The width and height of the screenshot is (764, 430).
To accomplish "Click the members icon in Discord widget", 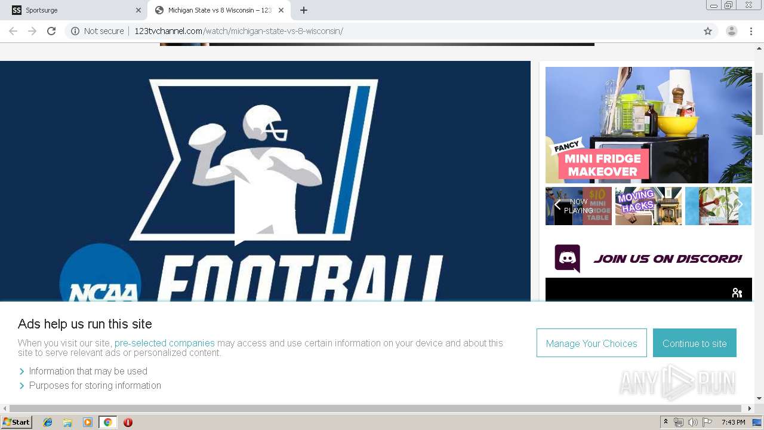I will [x=737, y=293].
